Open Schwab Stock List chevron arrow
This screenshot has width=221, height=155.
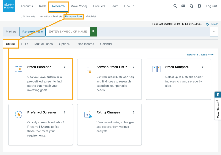[134, 67]
